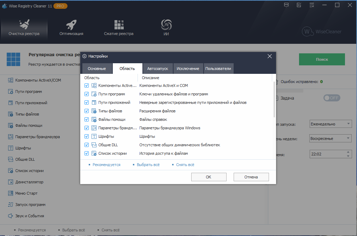Screen dimensions: 357x236
Task: Click the Список истории sidebar icon
Action: tap(11, 171)
